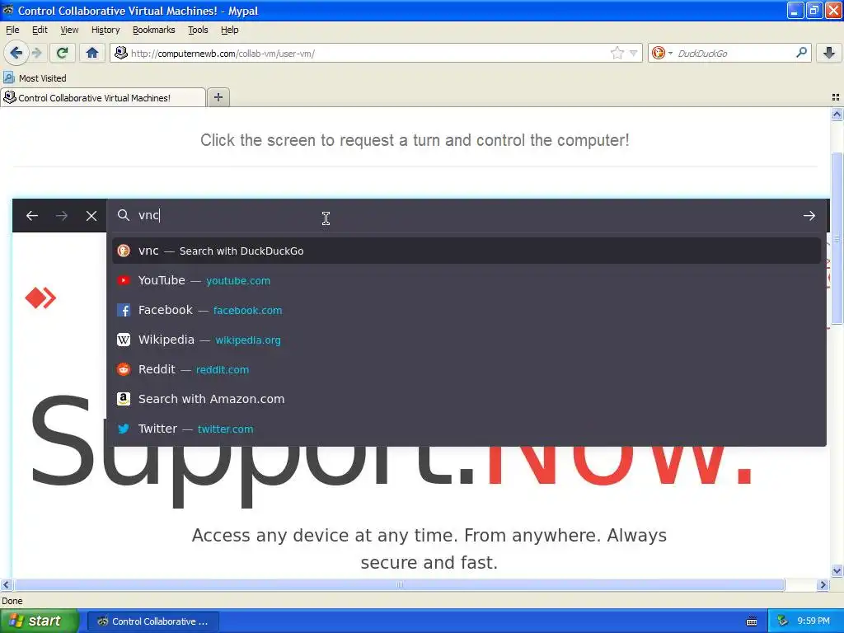
Task: Click the vertical scrollbar down arrow
Action: pyautogui.click(x=837, y=571)
